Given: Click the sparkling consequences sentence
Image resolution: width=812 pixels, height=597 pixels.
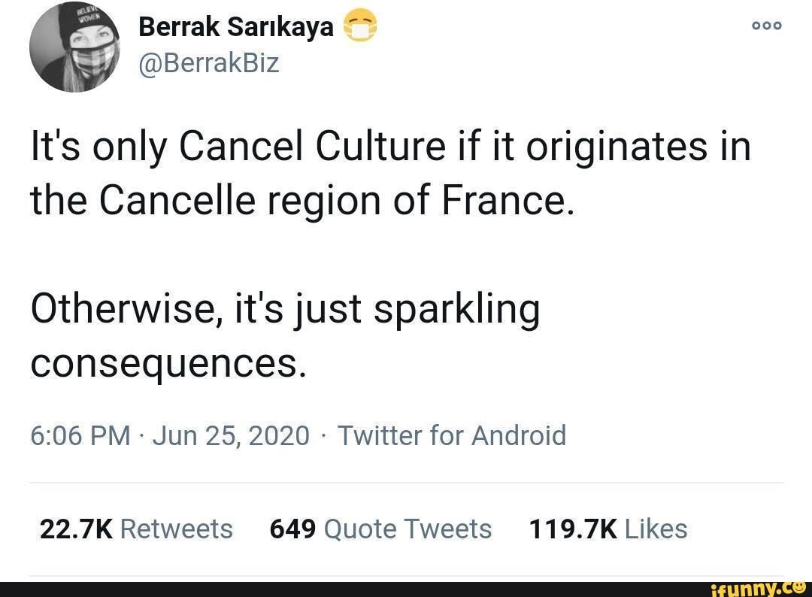Looking at the screenshot, I should click(286, 335).
